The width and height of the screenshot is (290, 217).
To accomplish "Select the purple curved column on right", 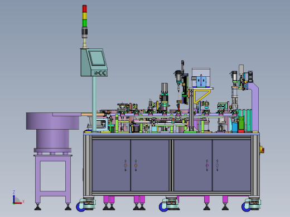I will coord(254,107).
